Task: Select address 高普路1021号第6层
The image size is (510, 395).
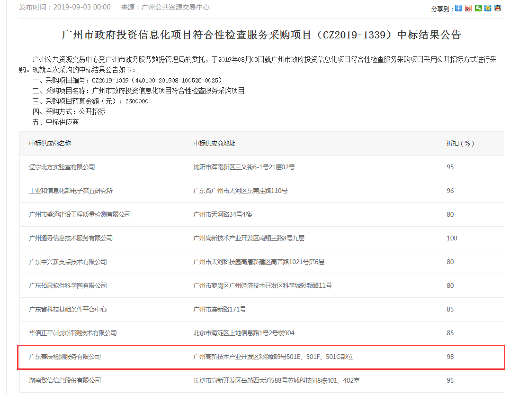Action: pyautogui.click(x=259, y=262)
